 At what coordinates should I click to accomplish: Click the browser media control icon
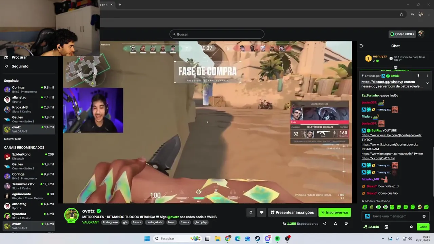[x=413, y=14]
